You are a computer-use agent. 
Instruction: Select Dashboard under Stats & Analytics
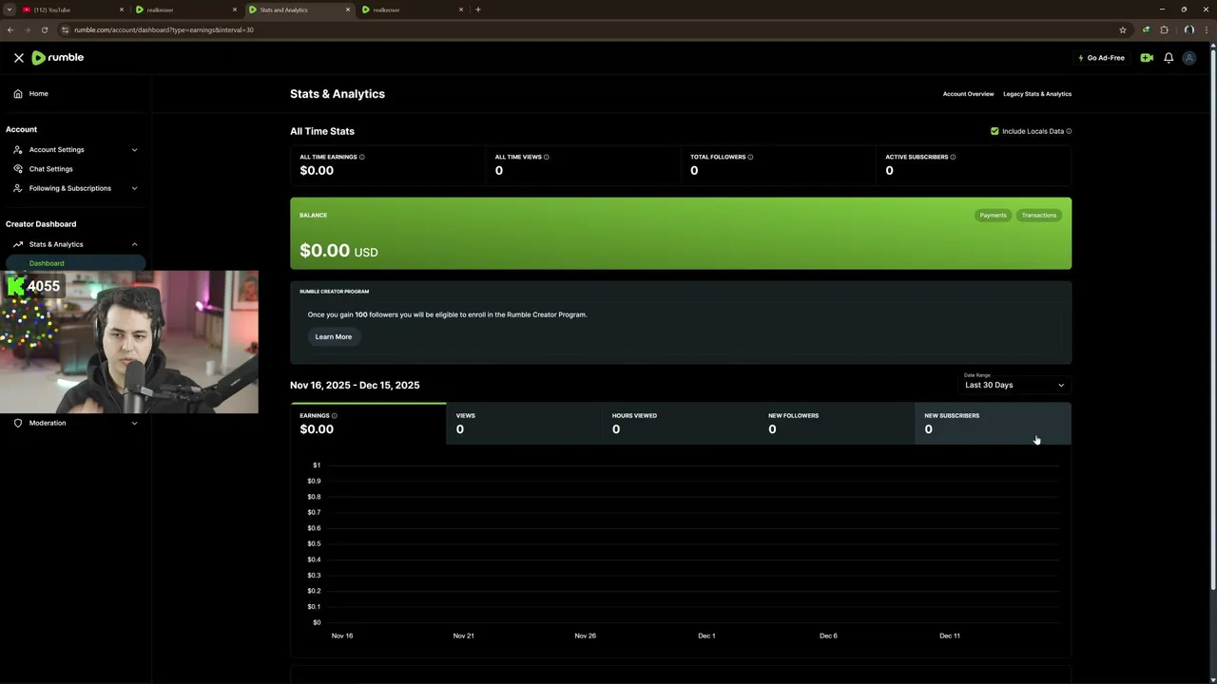pos(76,263)
